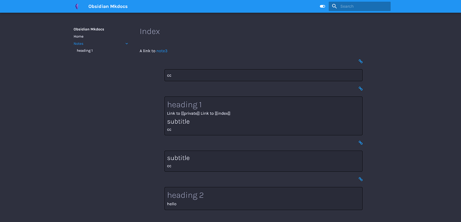Open the note3 hyperlink

click(x=162, y=51)
